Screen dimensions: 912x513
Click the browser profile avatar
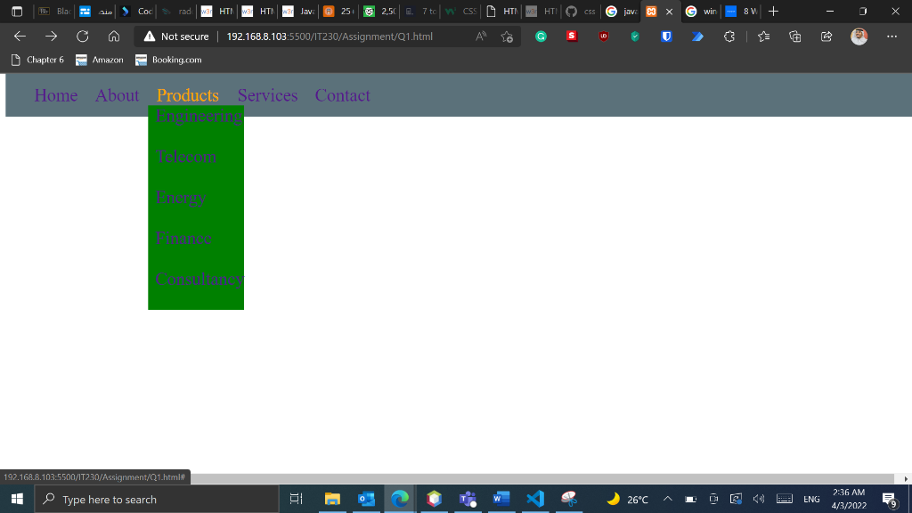pyautogui.click(x=858, y=37)
